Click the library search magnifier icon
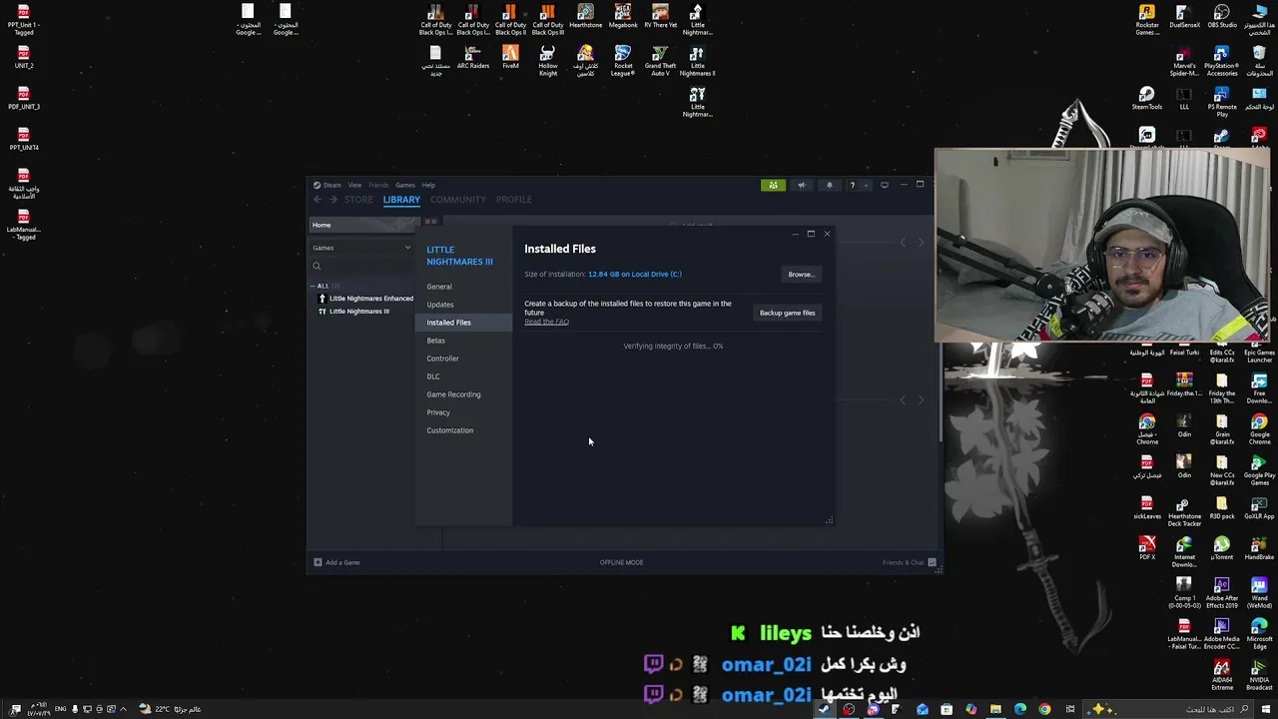This screenshot has width=1278, height=719. [317, 266]
